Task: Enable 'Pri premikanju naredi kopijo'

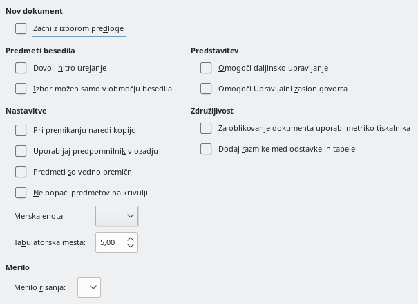Action: point(21,130)
